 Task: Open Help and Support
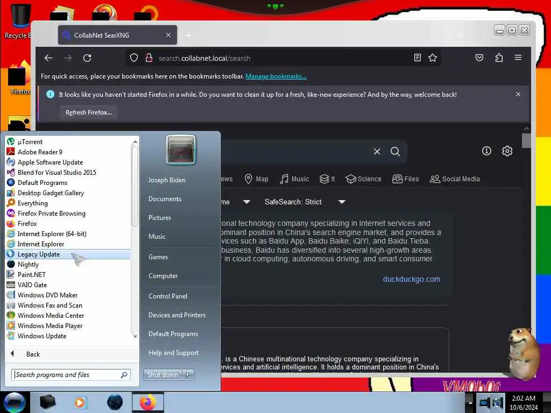pos(173,353)
